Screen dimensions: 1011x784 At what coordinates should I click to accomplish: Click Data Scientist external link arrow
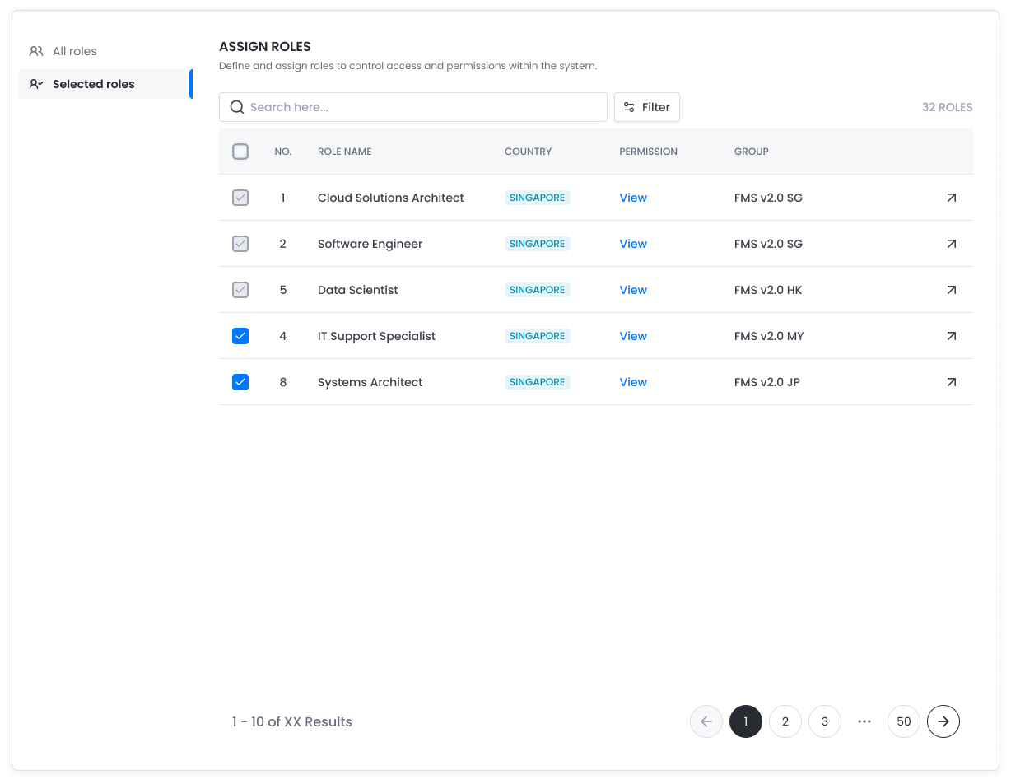(x=951, y=290)
